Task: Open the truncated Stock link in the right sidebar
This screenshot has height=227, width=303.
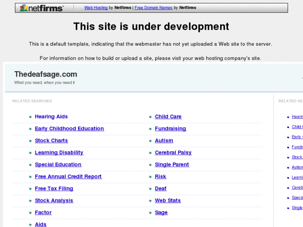Action: click(x=297, y=157)
